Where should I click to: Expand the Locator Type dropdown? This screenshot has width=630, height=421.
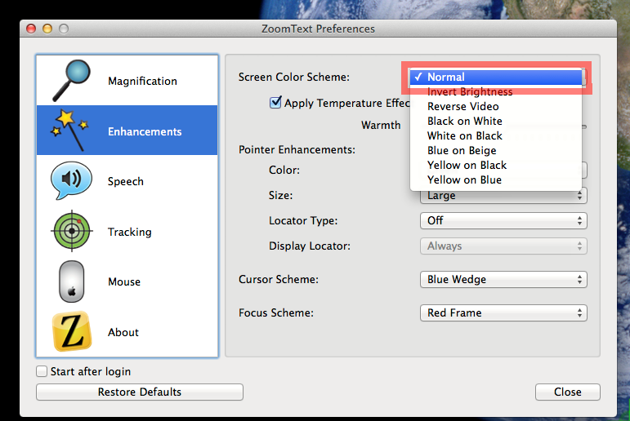pos(504,220)
